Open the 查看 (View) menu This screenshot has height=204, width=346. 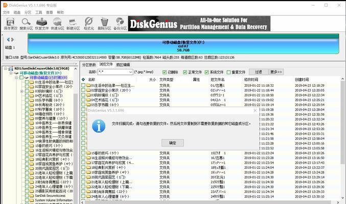click(50, 12)
